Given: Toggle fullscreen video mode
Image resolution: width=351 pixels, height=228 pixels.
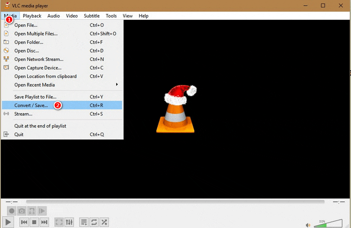Looking at the screenshot, I should click(59, 222).
